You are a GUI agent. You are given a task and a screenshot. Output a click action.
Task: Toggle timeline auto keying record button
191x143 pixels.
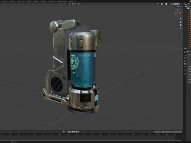64,131
